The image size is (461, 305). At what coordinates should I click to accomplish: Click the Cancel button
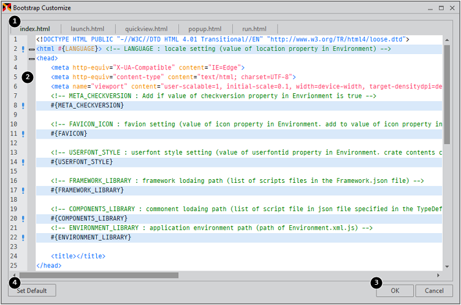click(x=433, y=290)
